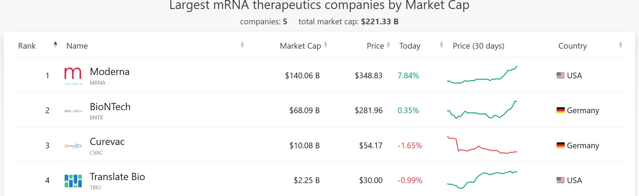Click the Moderna logo icon
639x196 pixels.
[73, 76]
